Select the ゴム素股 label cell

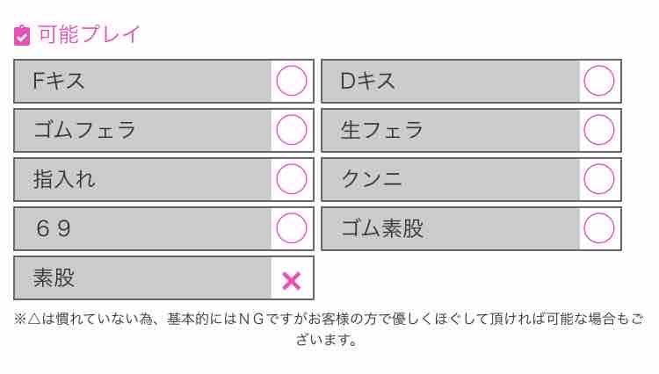tap(451, 228)
